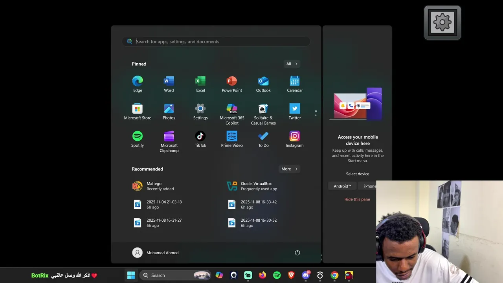Open the Settings app in pinned
This screenshot has width=503, height=283.
(x=200, y=112)
